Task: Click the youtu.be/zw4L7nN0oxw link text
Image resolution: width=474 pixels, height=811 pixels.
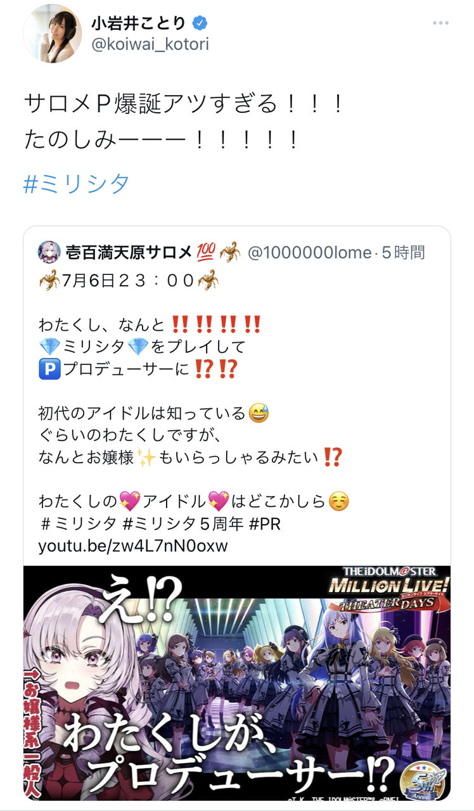Action: (x=132, y=545)
